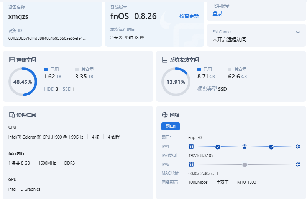Click the Intel HD Graphics text
Image resolution: width=307 pixels, height=199 pixels.
pos(24,189)
